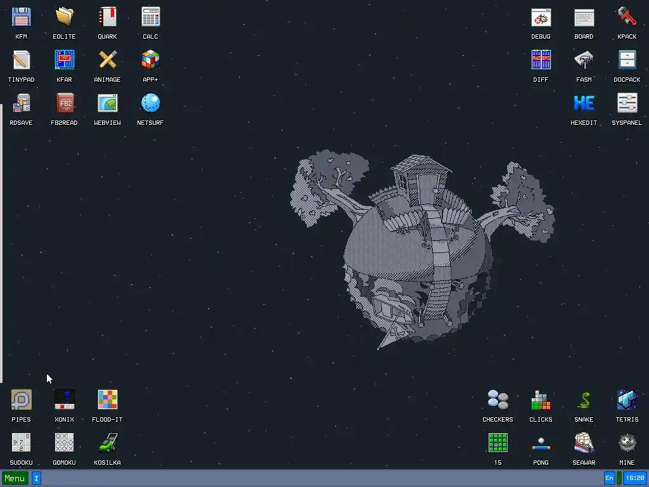This screenshot has height=487, width=649.
Task: Open the WEBVIEW browser icon
Action: coord(107,103)
